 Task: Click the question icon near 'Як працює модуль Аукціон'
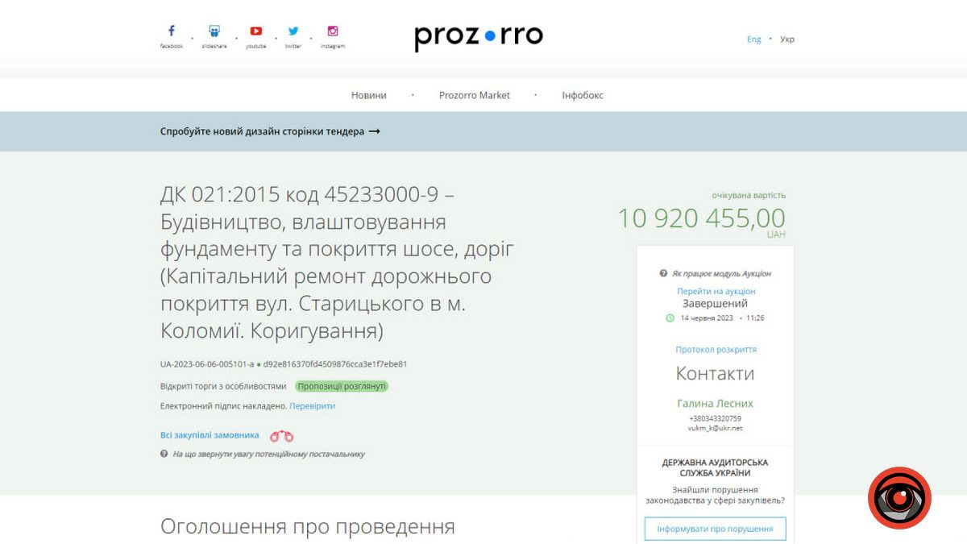[x=664, y=272]
